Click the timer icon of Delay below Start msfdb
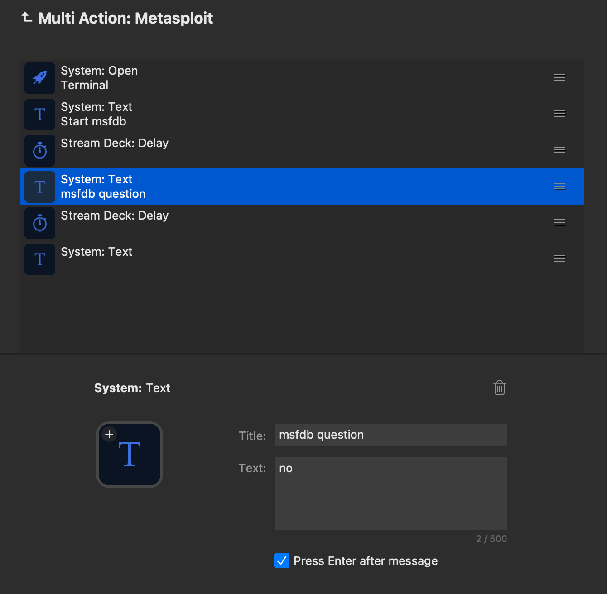 40,150
